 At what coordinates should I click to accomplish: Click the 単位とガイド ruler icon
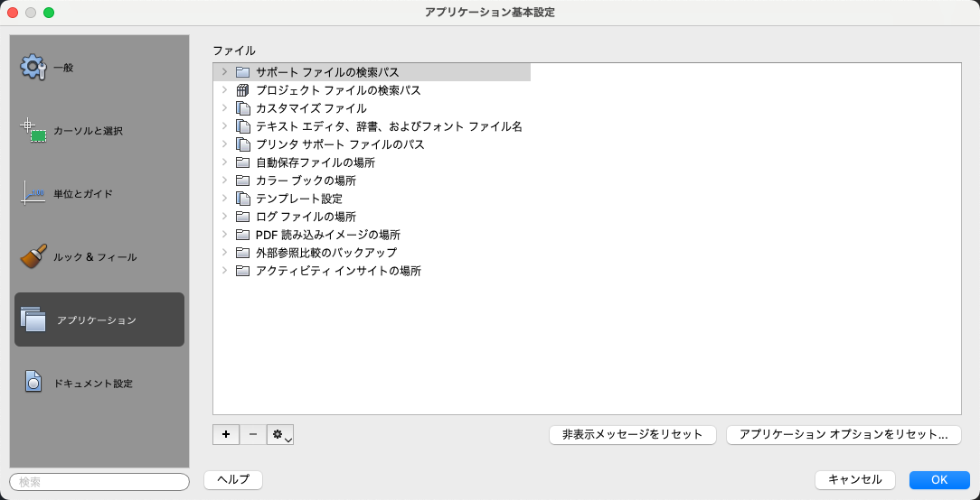[33, 193]
